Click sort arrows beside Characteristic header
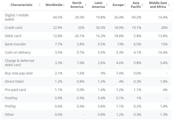 (x=39, y=5)
